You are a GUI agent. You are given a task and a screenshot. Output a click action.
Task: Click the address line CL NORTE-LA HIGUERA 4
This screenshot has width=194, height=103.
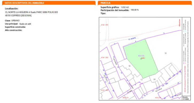tap(31, 12)
